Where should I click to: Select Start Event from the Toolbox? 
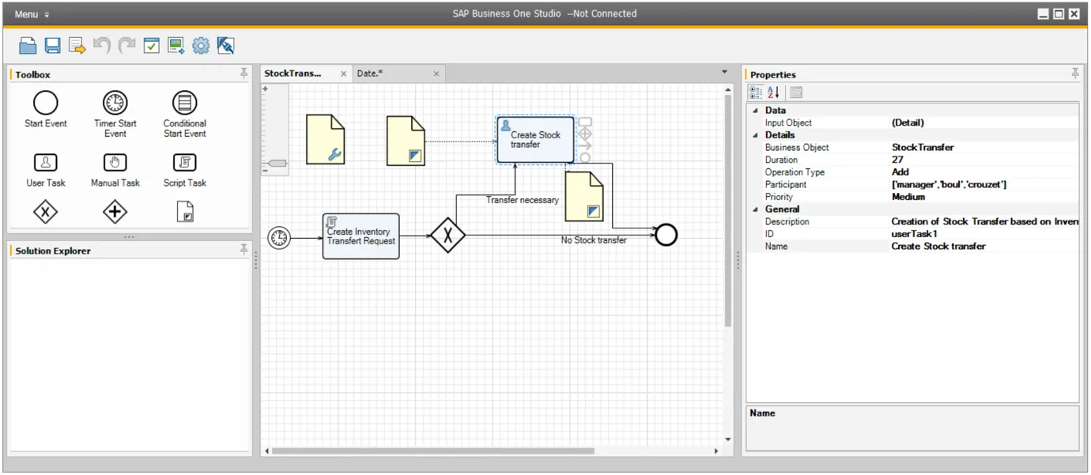click(x=46, y=110)
